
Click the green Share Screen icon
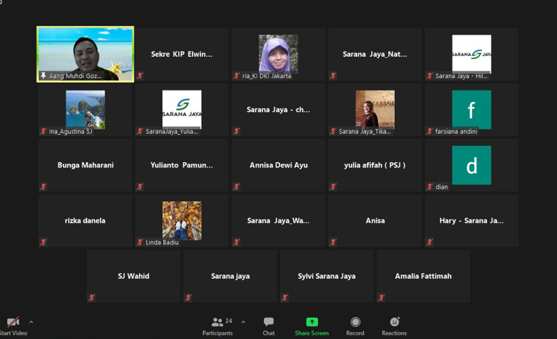tap(312, 322)
